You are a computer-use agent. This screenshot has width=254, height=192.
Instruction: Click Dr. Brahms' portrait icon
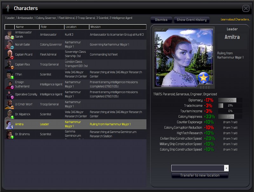[10, 134]
